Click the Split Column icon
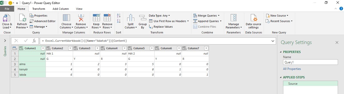 (x=130, y=18)
